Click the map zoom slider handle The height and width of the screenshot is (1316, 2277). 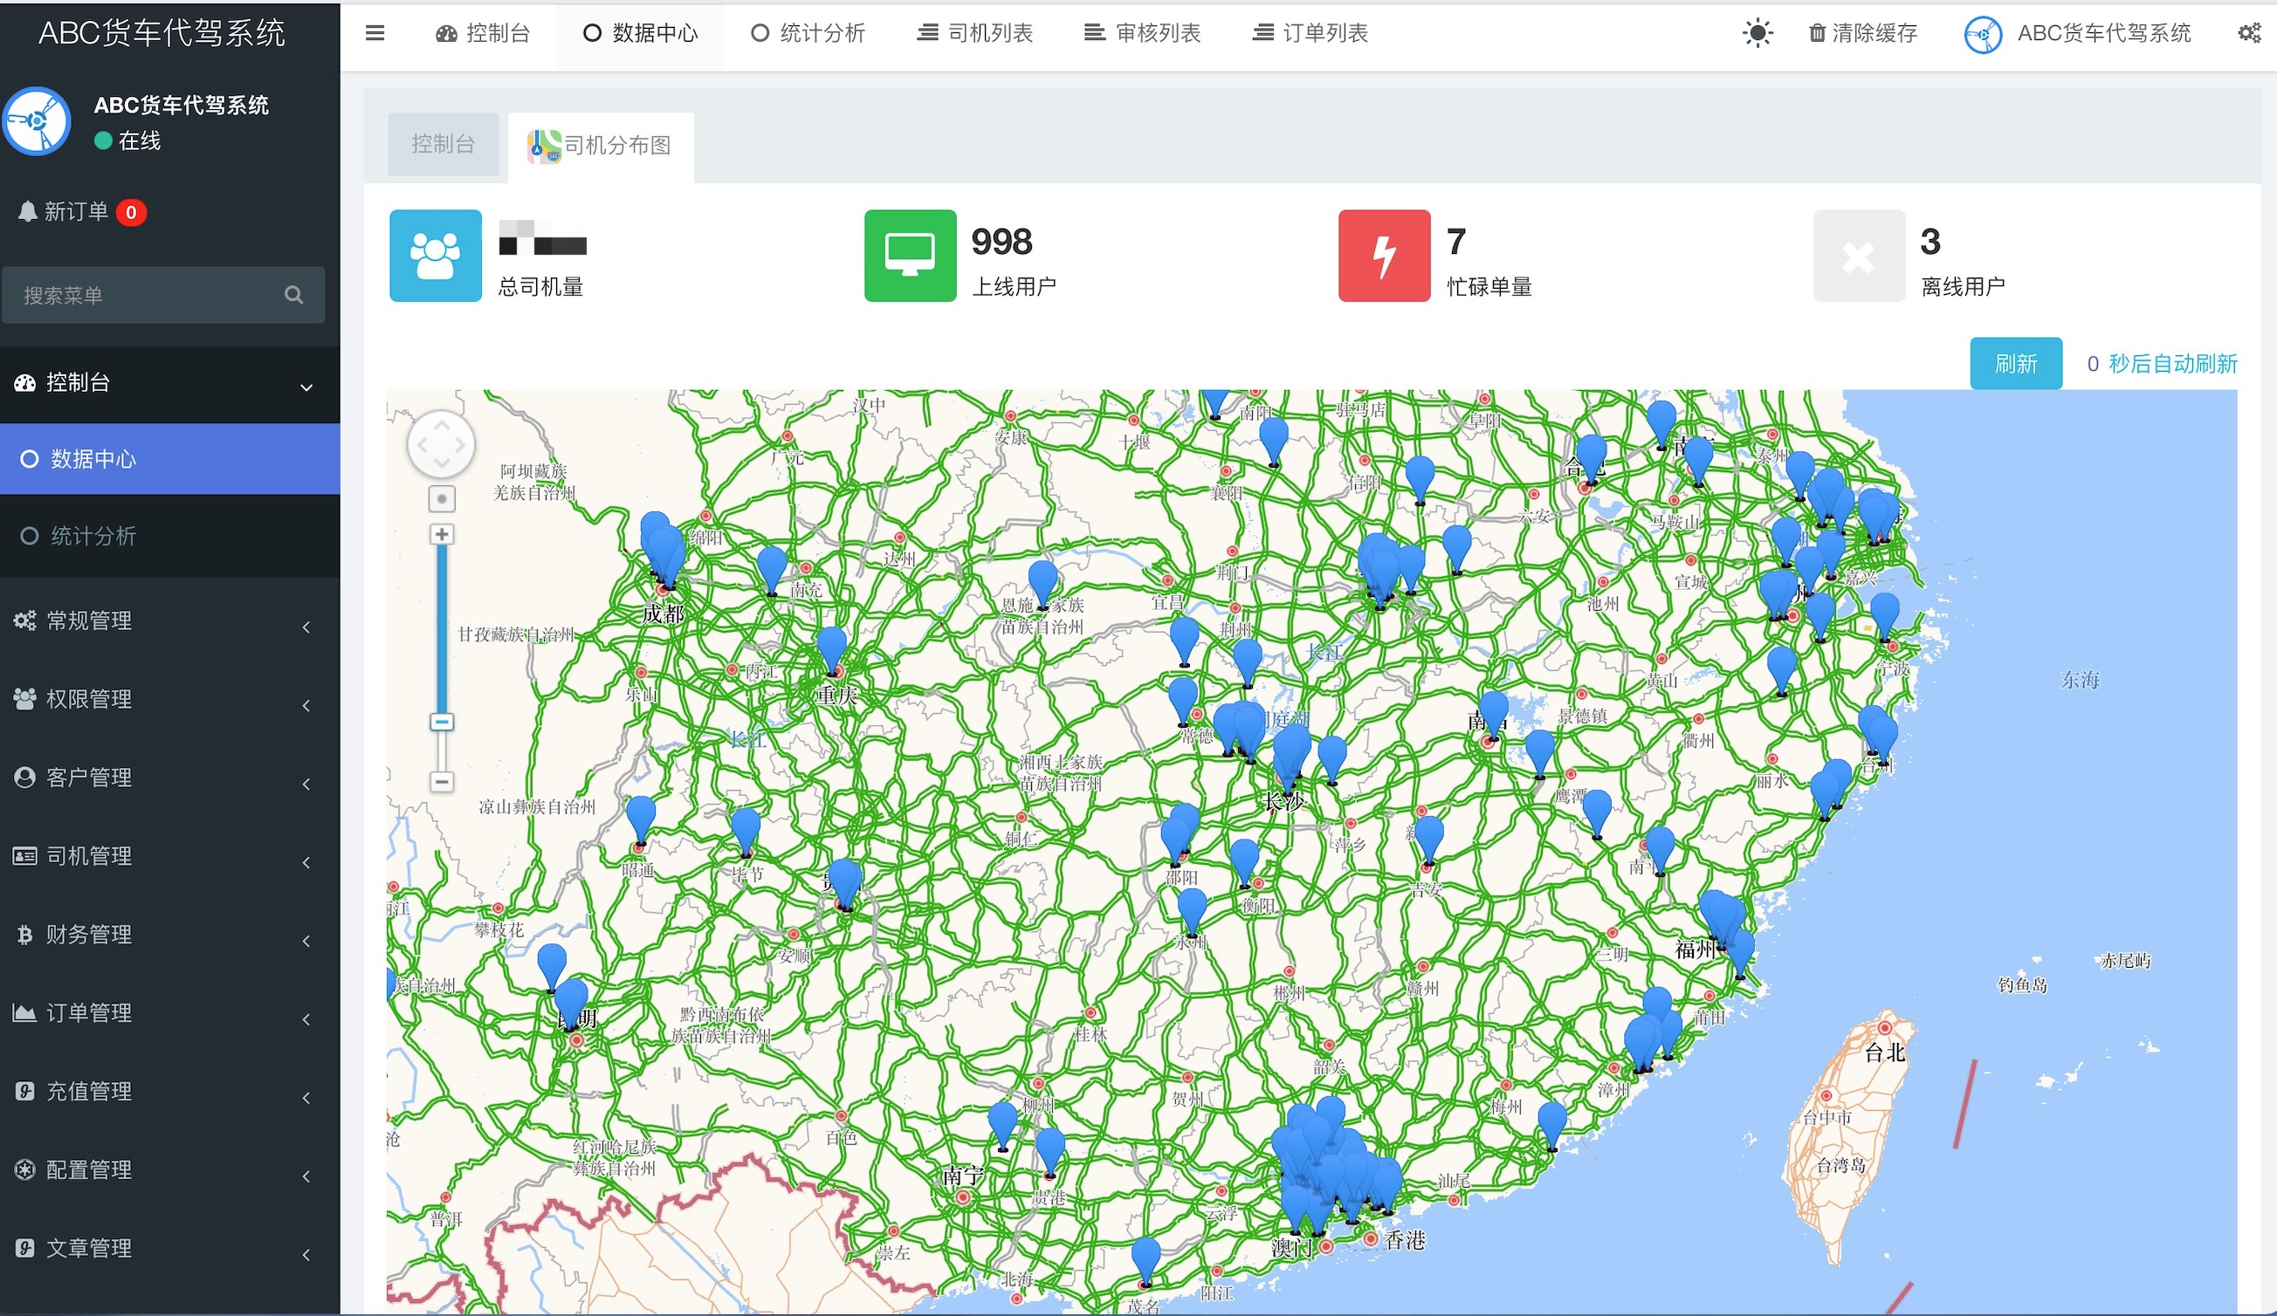pyautogui.click(x=442, y=723)
